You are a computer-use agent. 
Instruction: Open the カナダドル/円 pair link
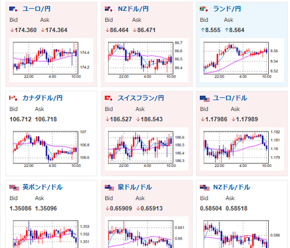pos(42,98)
